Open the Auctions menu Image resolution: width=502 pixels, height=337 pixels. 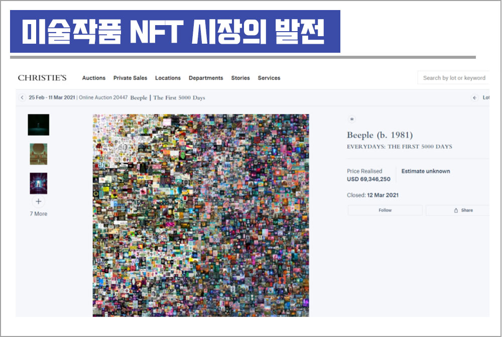(x=94, y=78)
